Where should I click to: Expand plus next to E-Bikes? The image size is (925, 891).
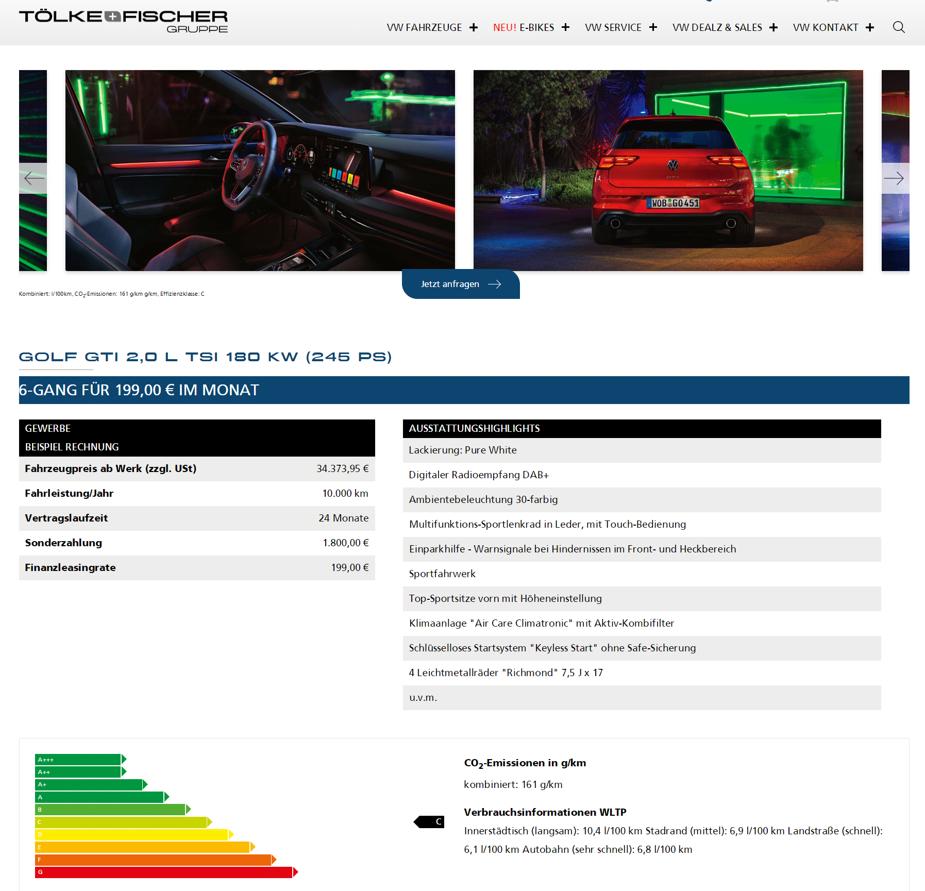click(565, 27)
